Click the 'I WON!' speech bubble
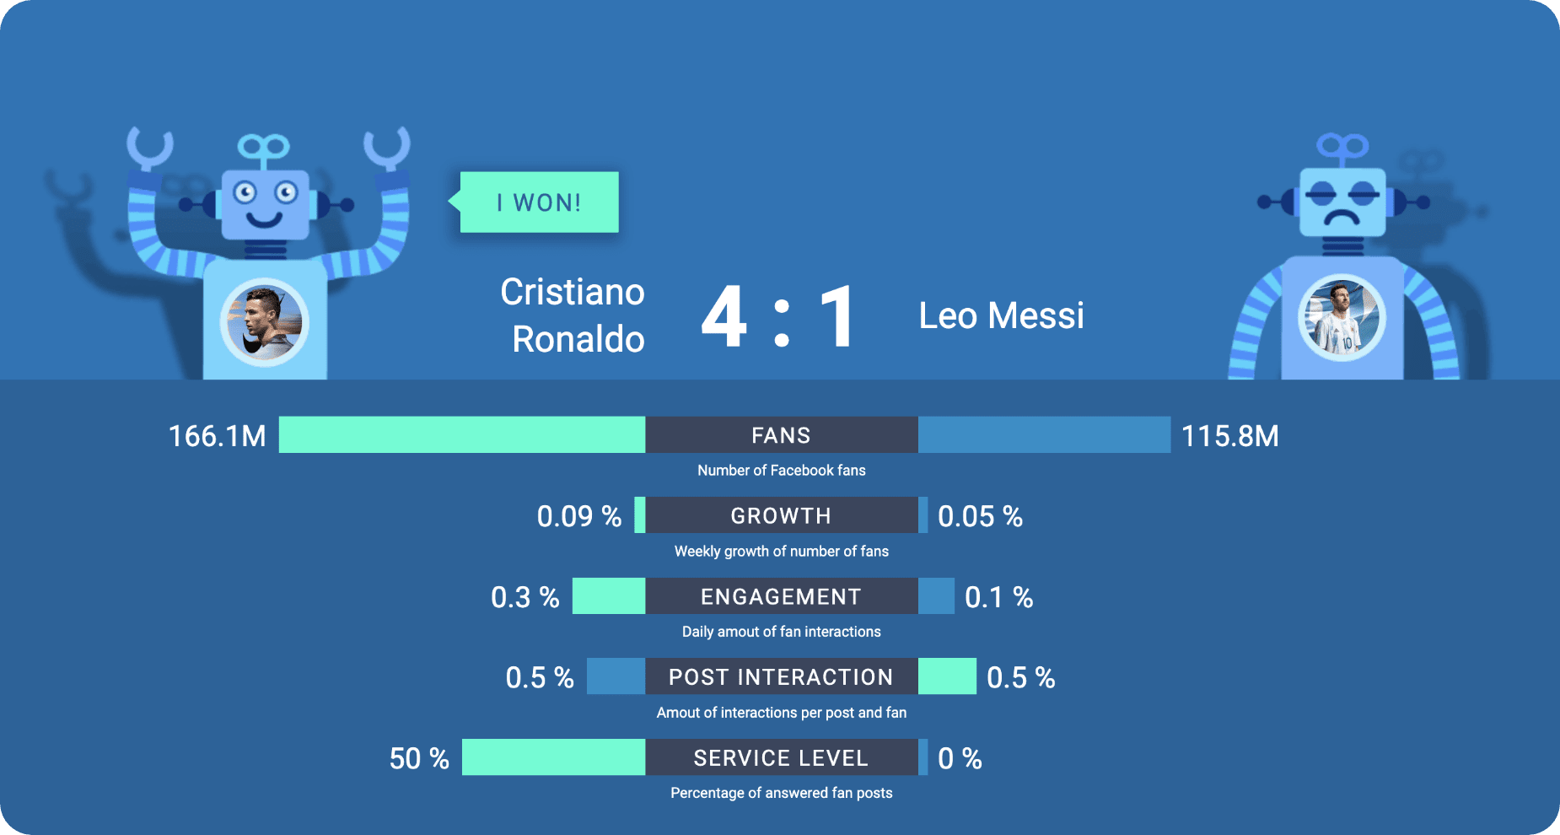 tap(539, 202)
